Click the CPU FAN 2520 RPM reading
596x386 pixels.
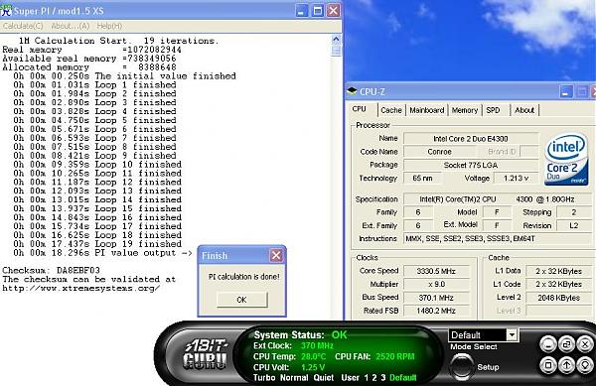pyautogui.click(x=374, y=357)
